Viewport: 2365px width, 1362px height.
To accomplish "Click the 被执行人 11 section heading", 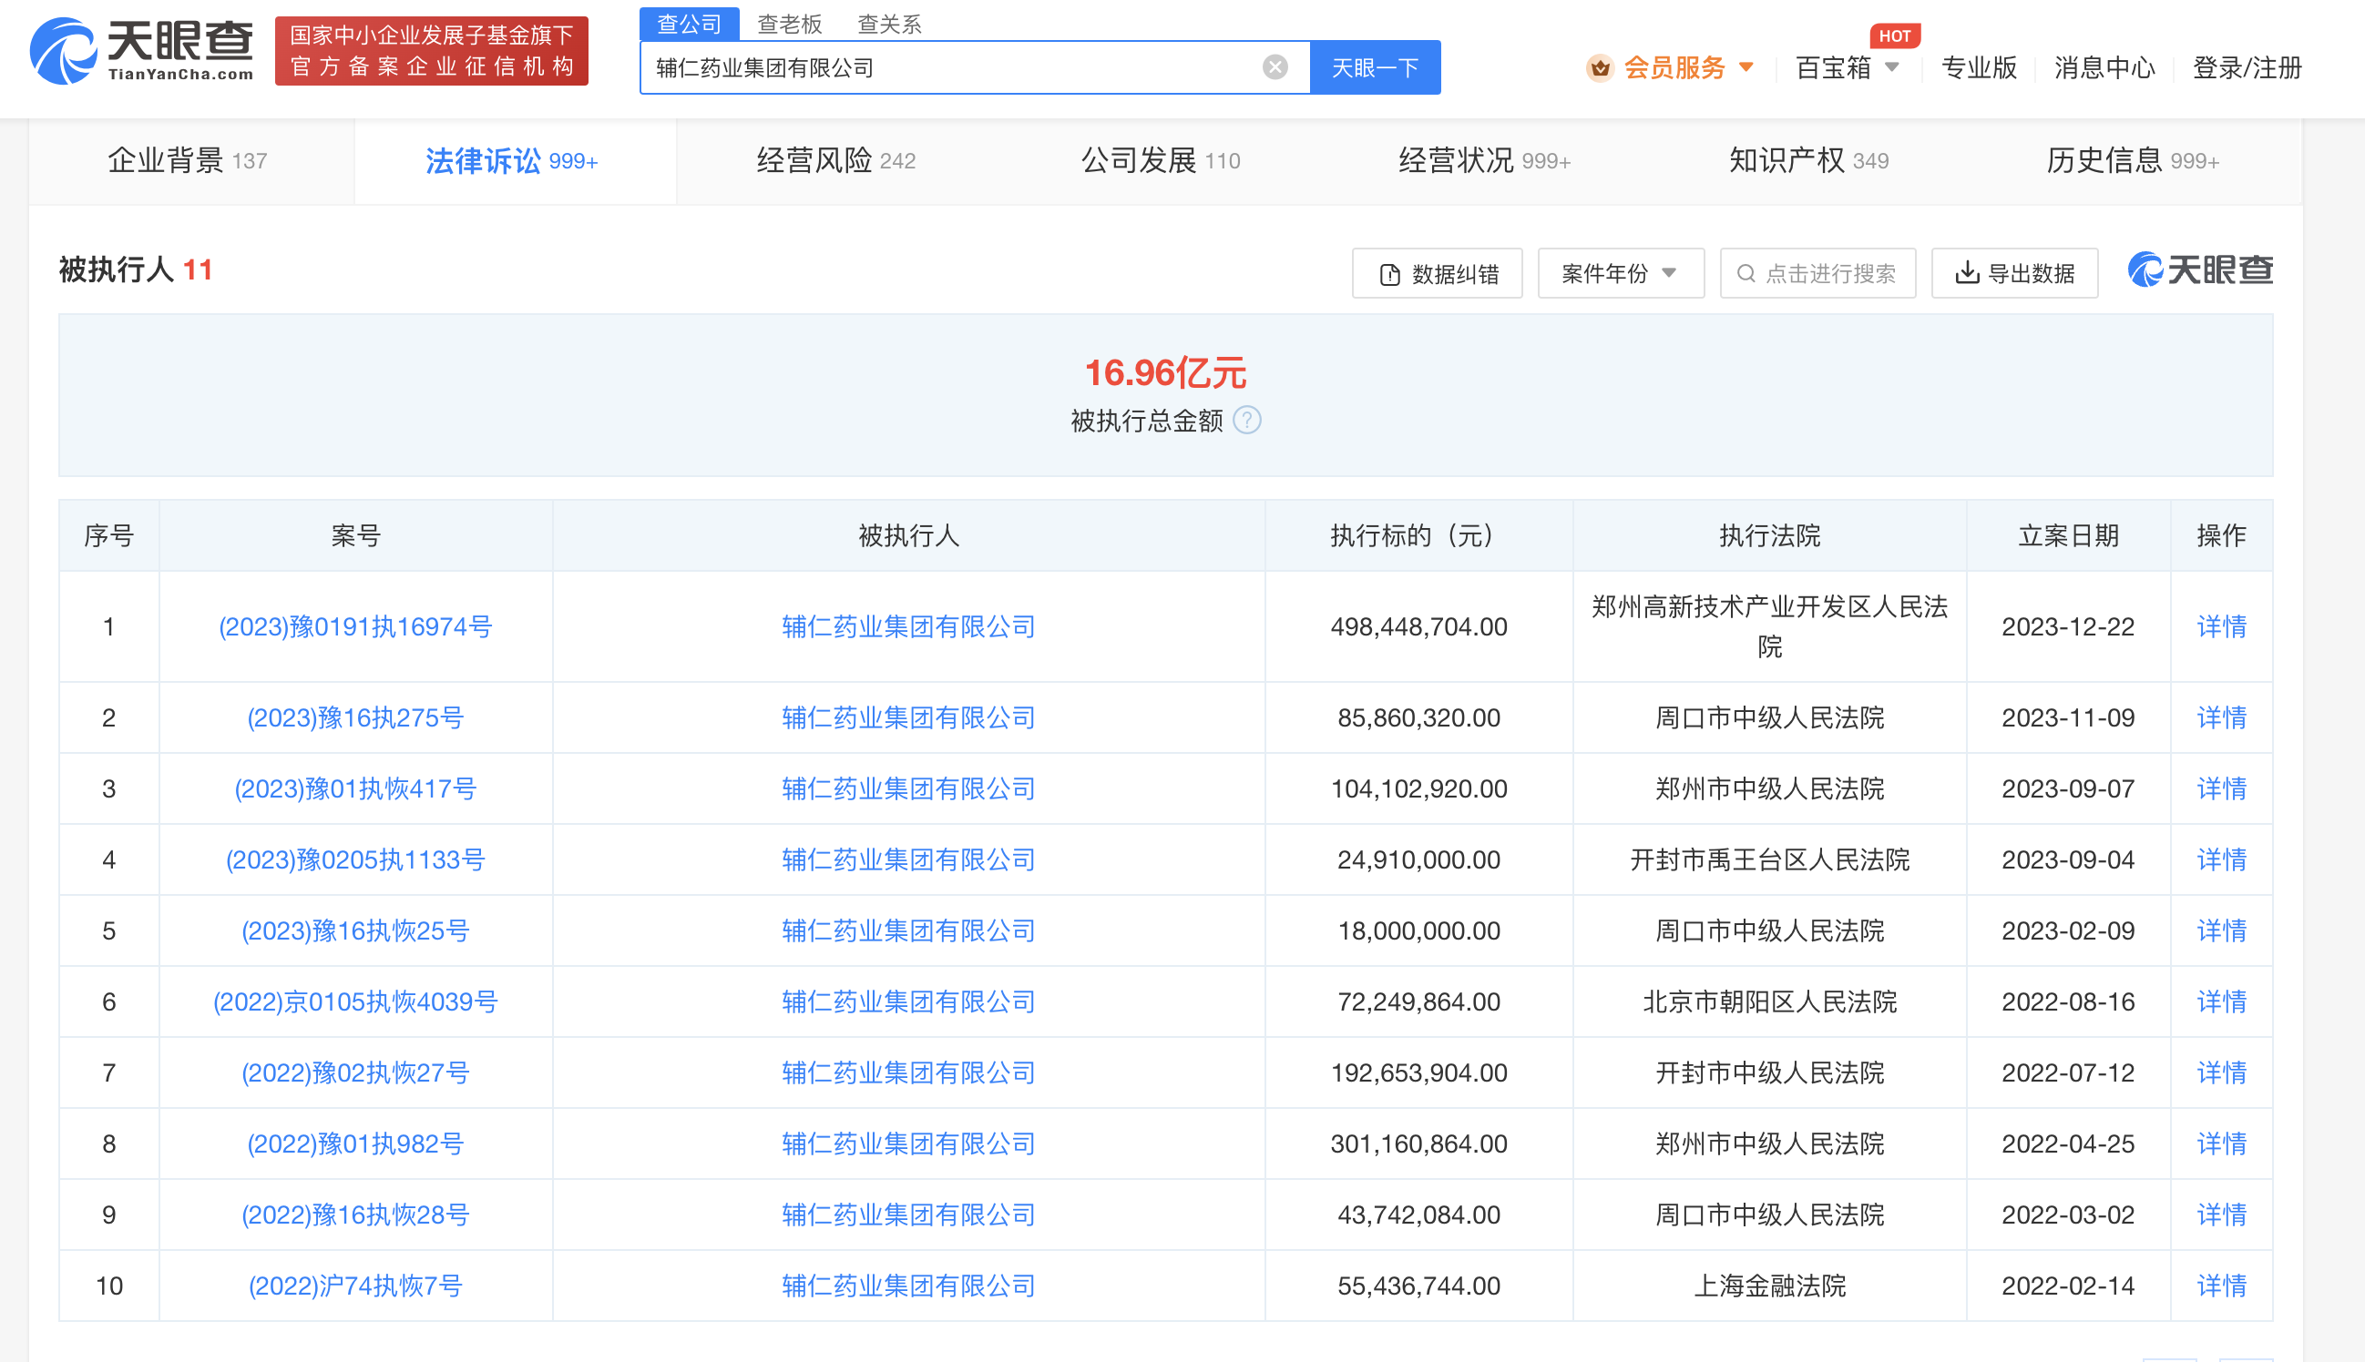I will click(x=136, y=270).
